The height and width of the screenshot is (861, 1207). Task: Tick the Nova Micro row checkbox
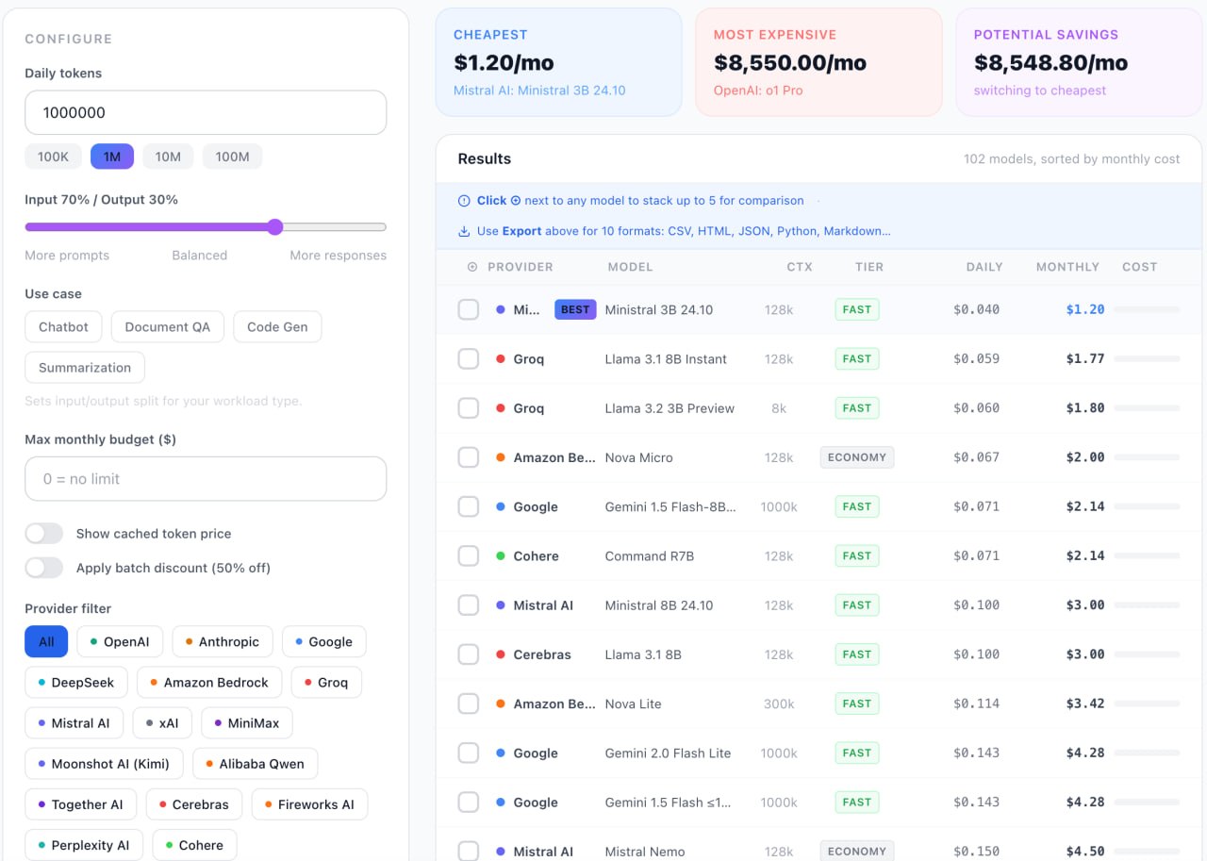(x=469, y=457)
